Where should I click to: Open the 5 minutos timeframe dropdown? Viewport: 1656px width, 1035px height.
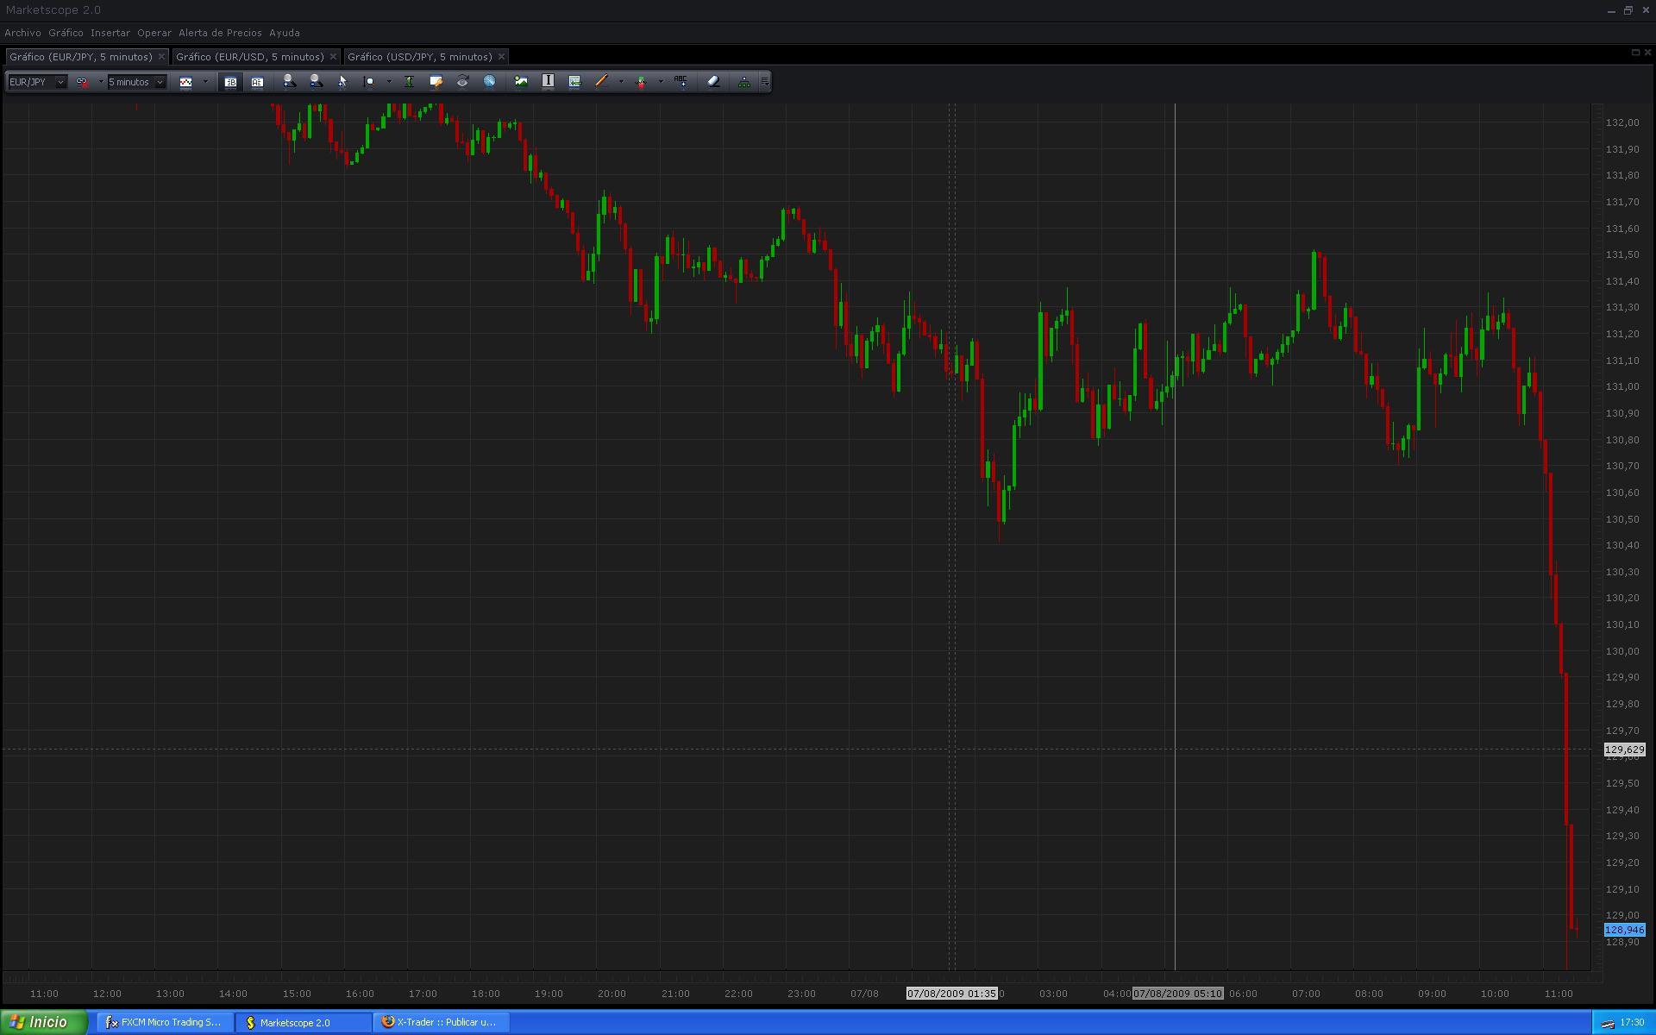(160, 82)
